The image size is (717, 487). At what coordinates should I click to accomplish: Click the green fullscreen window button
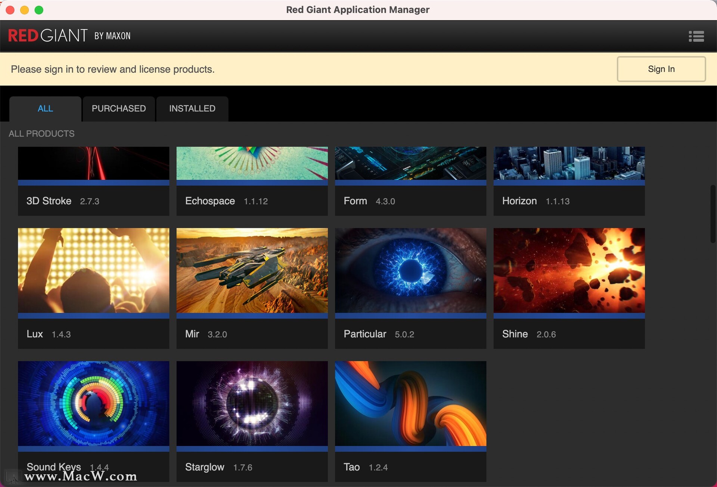tap(39, 10)
